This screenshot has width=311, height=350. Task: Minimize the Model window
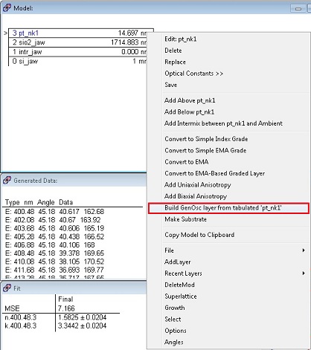tap(298, 8)
